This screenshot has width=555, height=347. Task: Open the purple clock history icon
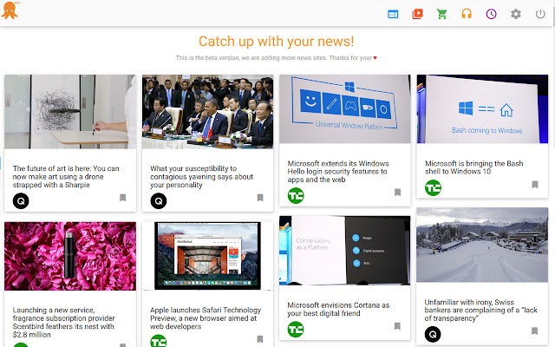click(x=491, y=14)
